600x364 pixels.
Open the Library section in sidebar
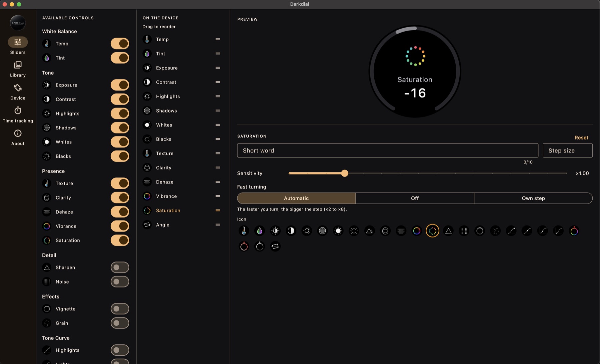(x=18, y=69)
